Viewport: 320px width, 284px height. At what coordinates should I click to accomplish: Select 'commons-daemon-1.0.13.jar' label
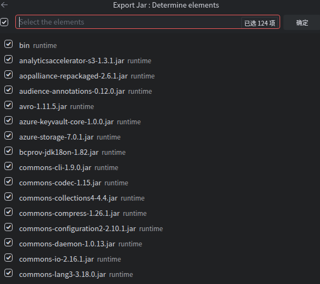67,244
